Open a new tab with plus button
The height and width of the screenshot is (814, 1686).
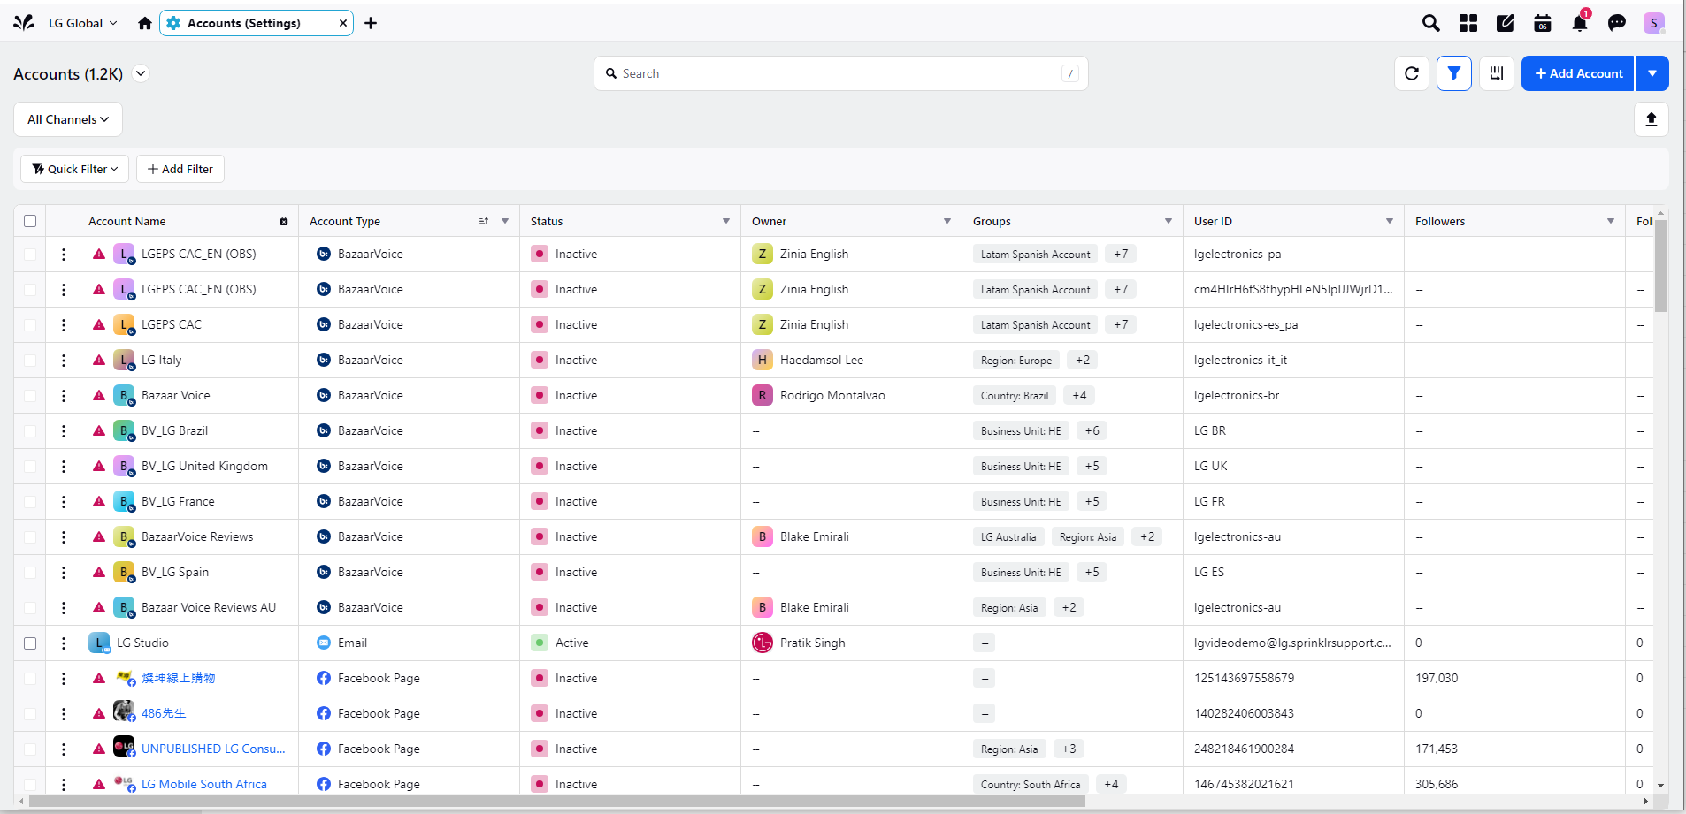[x=371, y=23]
